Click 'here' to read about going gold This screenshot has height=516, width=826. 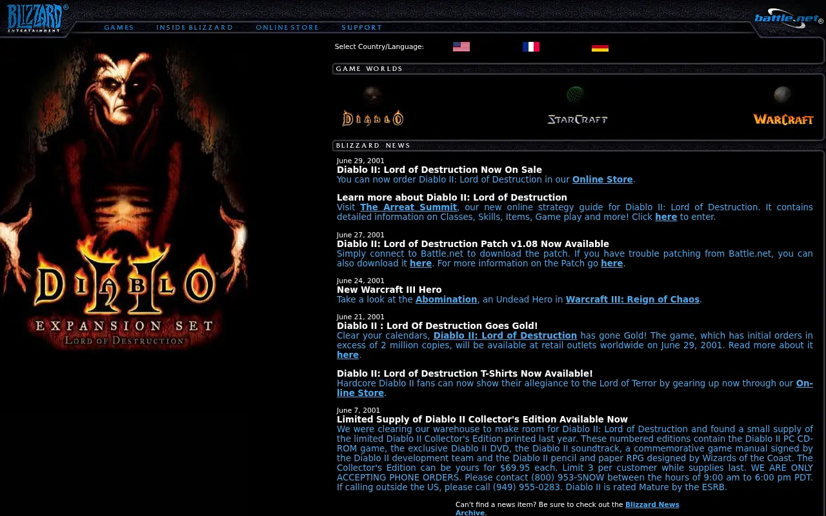click(348, 355)
